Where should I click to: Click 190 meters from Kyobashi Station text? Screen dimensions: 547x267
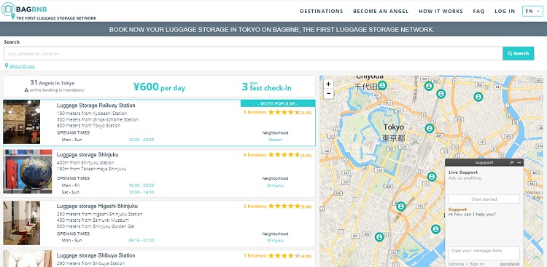pyautogui.click(x=92, y=113)
